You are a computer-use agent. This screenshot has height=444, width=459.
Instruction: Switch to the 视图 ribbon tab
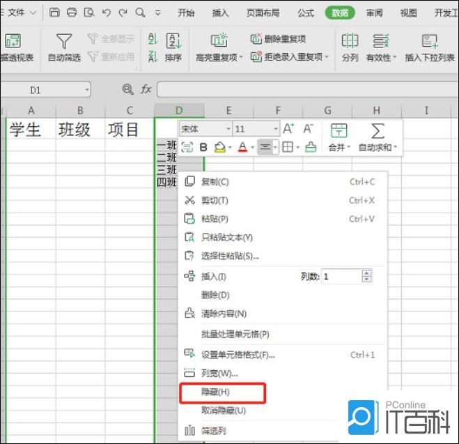pyautogui.click(x=408, y=13)
